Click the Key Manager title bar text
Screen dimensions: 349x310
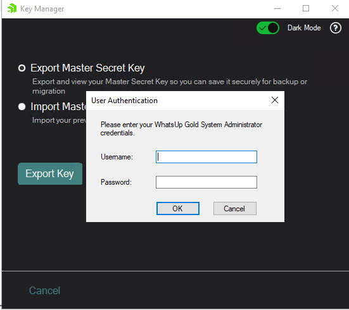click(x=42, y=9)
